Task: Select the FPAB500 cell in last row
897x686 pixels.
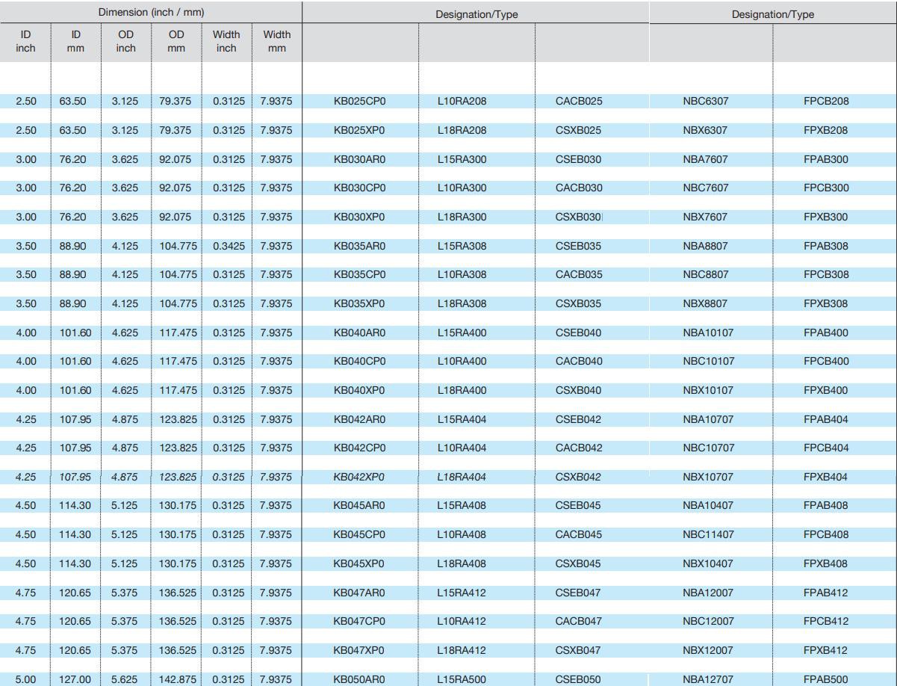Action: pos(825,679)
